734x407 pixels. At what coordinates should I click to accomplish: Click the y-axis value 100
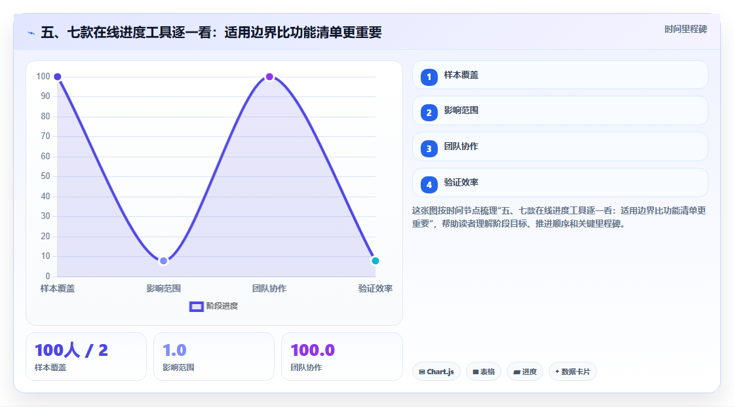tap(43, 77)
